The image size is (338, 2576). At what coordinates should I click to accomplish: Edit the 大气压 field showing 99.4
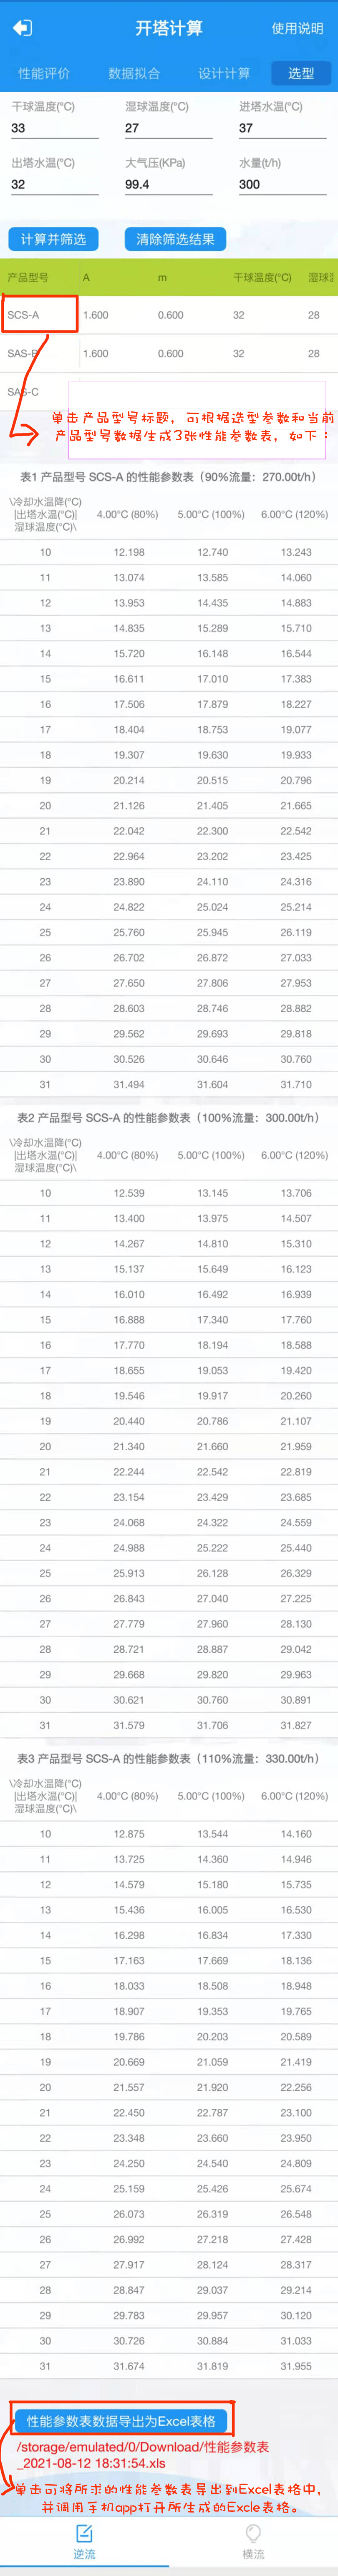(x=168, y=184)
